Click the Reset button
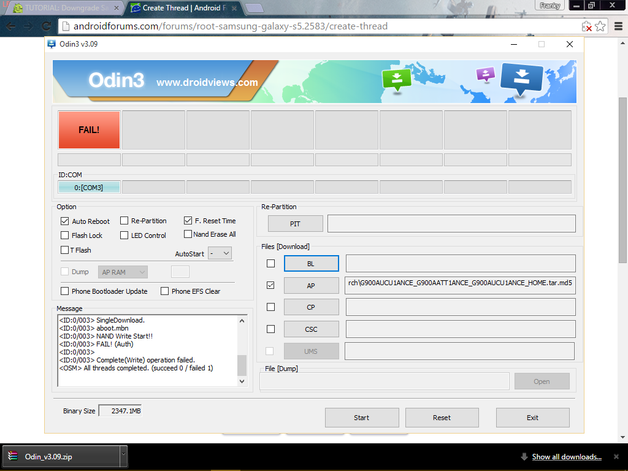Viewport: 628px width, 471px height. click(442, 418)
